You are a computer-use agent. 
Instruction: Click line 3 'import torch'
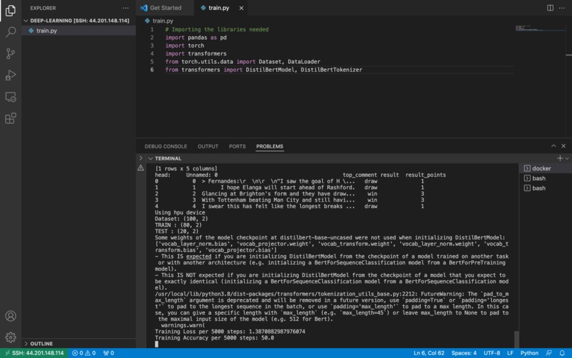185,45
